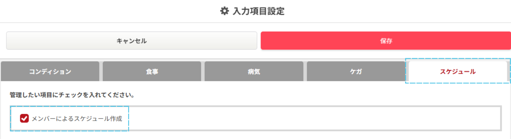Select the スケジュール tab
This screenshot has width=511, height=139.
[x=458, y=72]
